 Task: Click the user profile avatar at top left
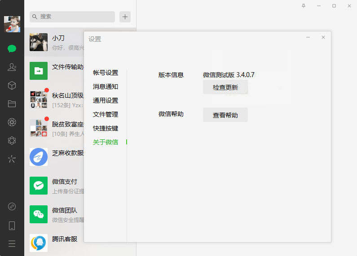12,24
